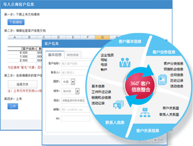Click the two-person business customer icon
This screenshot has height=146, width=193.
pyautogui.click(x=125, y=63)
